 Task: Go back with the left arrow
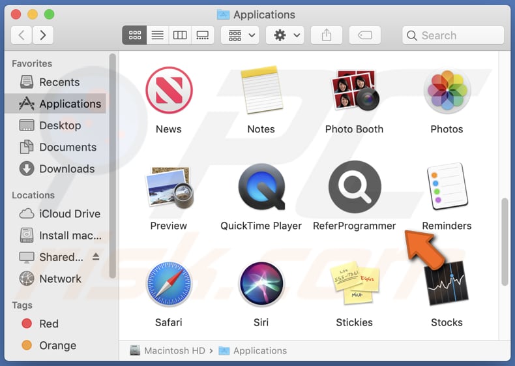[22, 35]
